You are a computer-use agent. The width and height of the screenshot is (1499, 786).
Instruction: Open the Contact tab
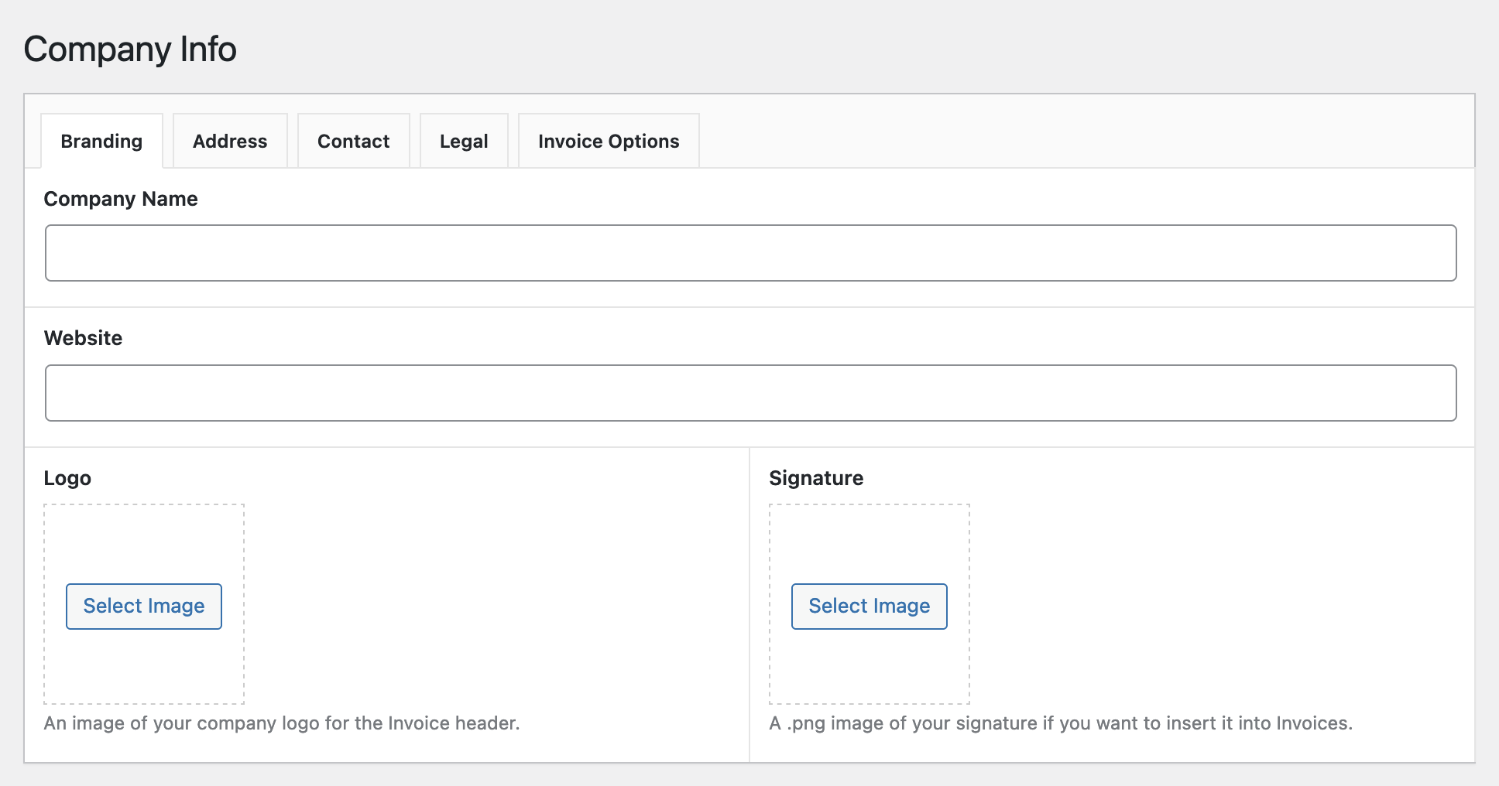pos(354,141)
